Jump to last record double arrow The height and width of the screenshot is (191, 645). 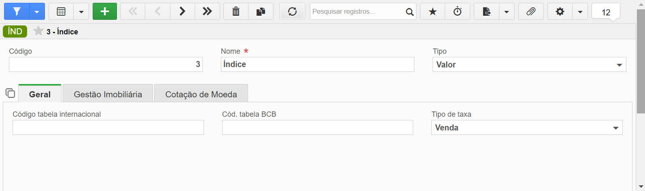(208, 12)
